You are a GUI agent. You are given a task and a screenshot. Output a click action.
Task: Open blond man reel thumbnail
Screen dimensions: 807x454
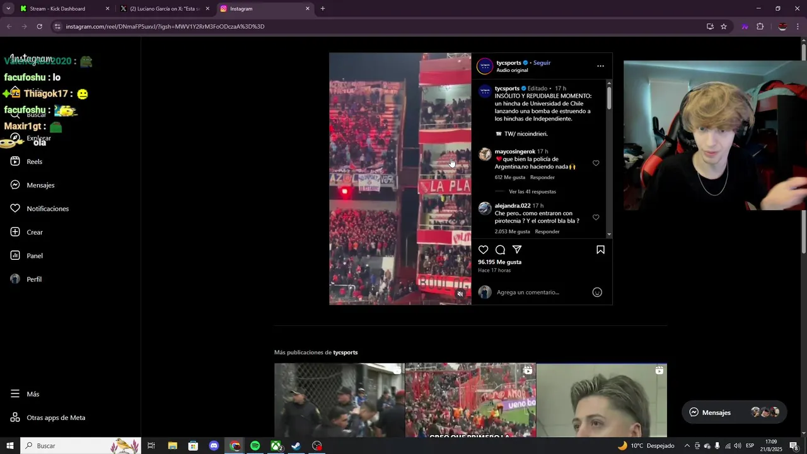point(601,400)
